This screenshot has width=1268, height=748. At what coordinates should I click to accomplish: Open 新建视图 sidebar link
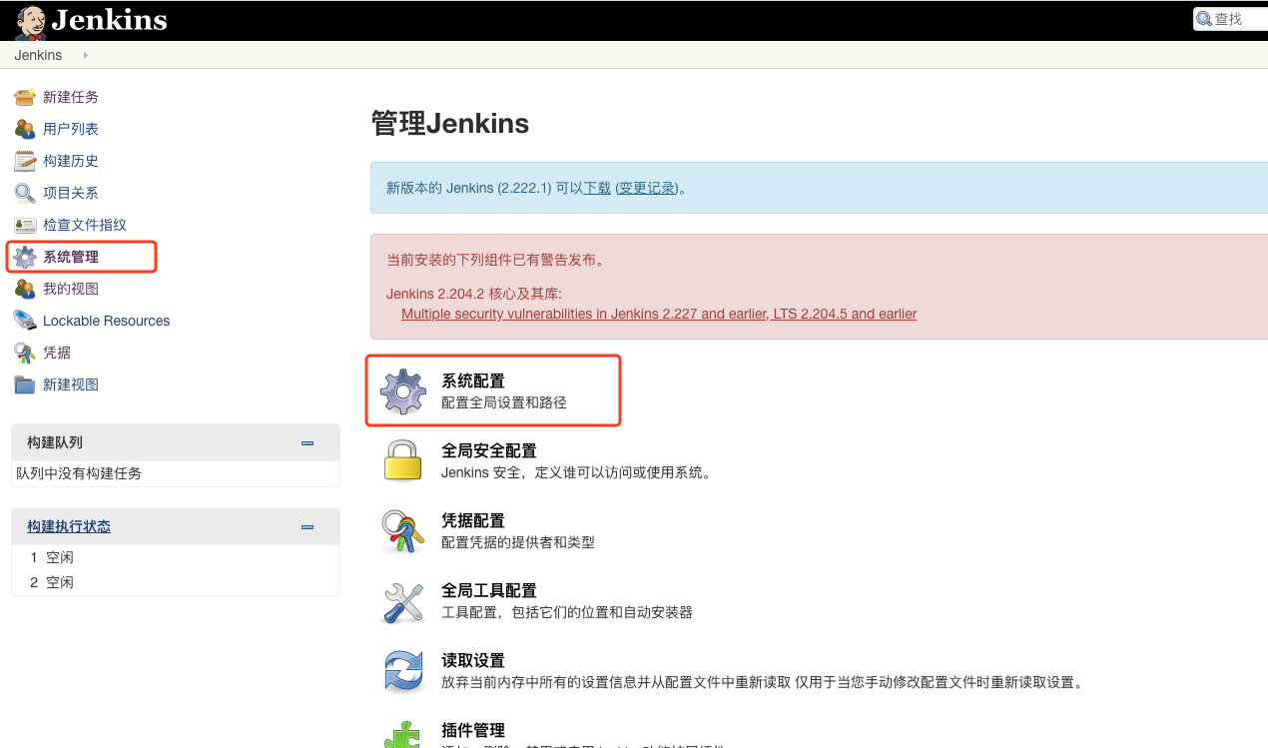[71, 384]
